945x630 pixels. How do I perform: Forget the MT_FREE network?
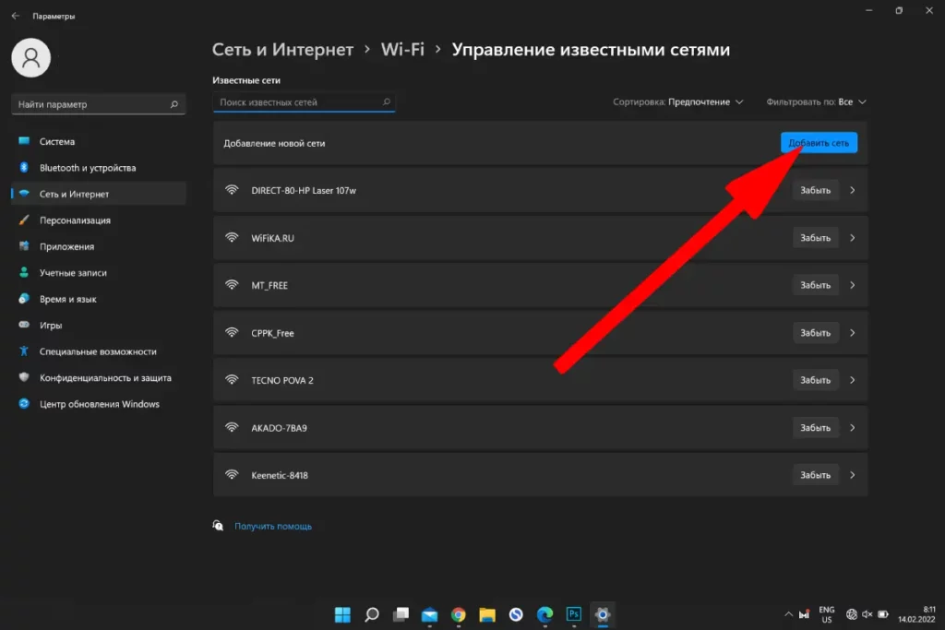coord(816,285)
